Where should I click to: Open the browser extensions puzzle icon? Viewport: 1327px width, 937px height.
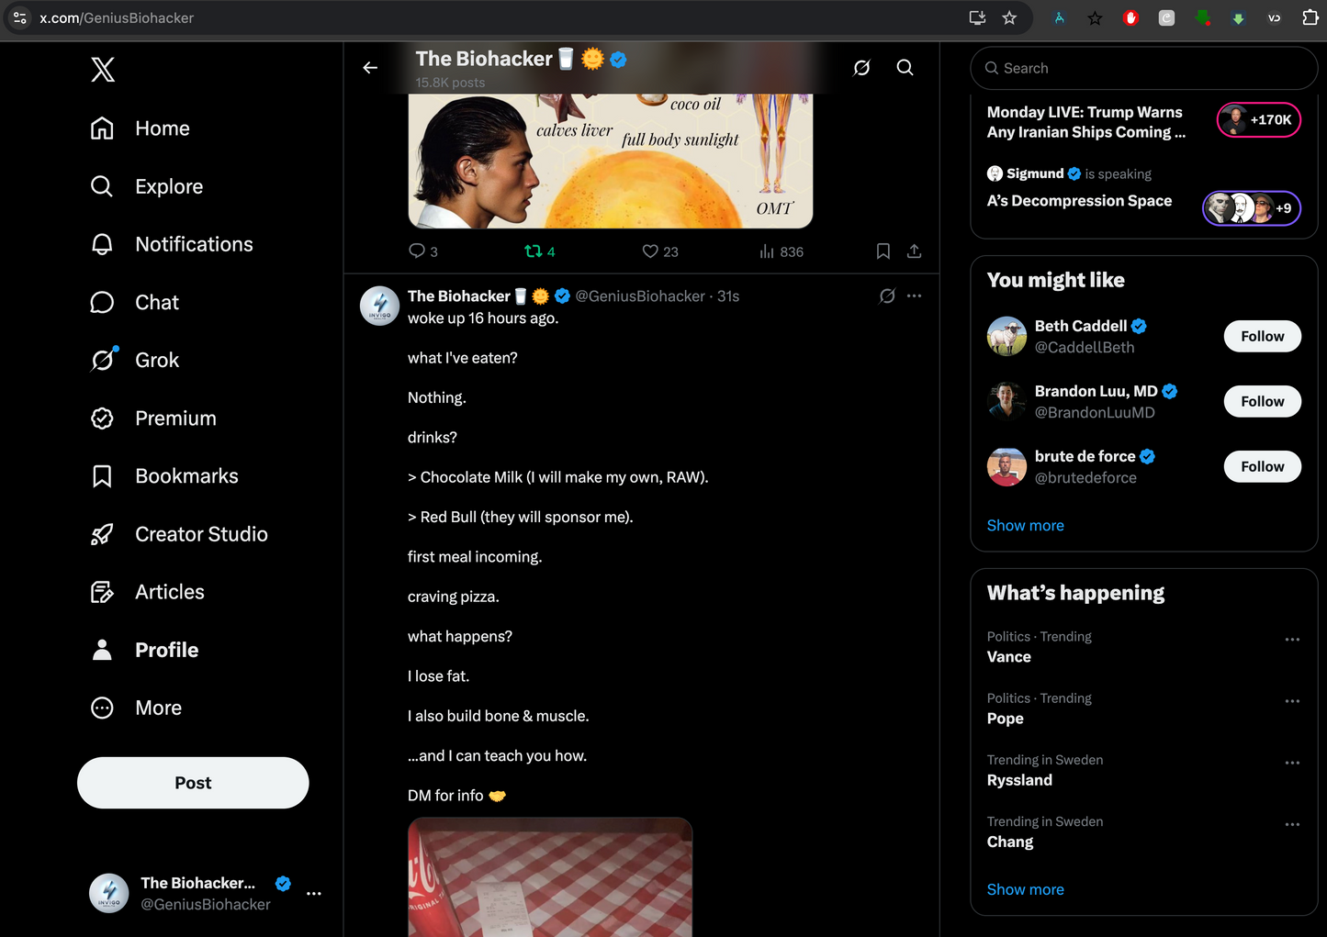click(x=1310, y=17)
